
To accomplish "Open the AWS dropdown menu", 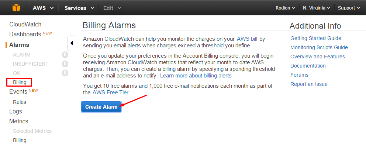I will (43, 8).
